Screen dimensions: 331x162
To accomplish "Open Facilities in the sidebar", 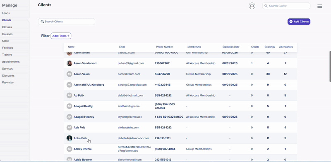I will click(x=7, y=48).
